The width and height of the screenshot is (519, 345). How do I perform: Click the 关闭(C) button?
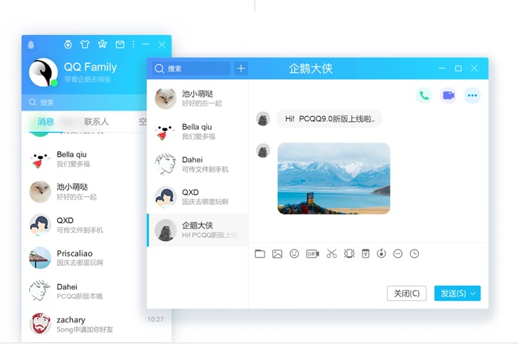[x=407, y=293]
